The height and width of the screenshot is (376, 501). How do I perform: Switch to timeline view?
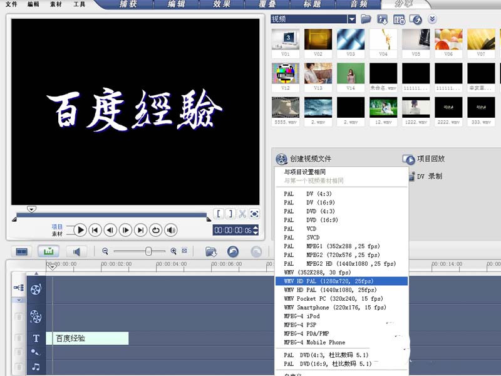point(49,251)
